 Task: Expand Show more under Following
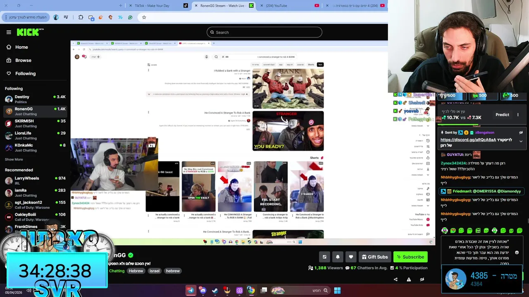pos(14,159)
